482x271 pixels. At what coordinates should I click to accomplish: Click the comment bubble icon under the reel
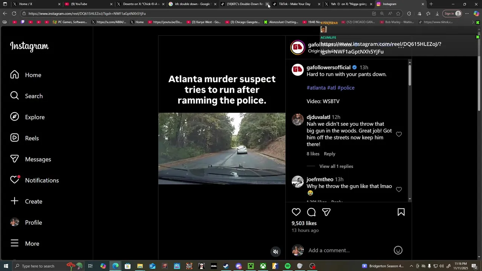tap(311, 212)
